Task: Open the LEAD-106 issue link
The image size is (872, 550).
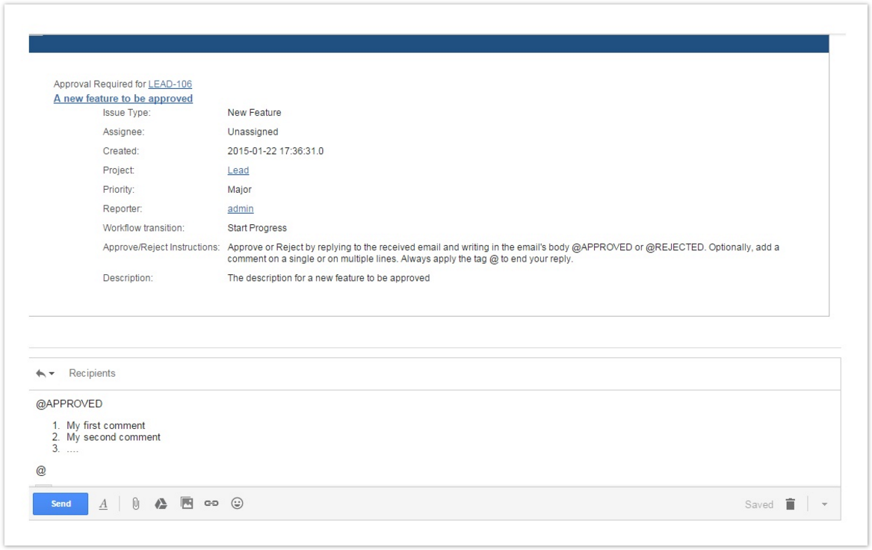Action: point(170,84)
